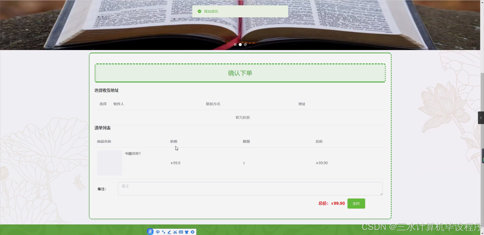
Task: Click the 备注 remarks input field
Action: [250, 188]
